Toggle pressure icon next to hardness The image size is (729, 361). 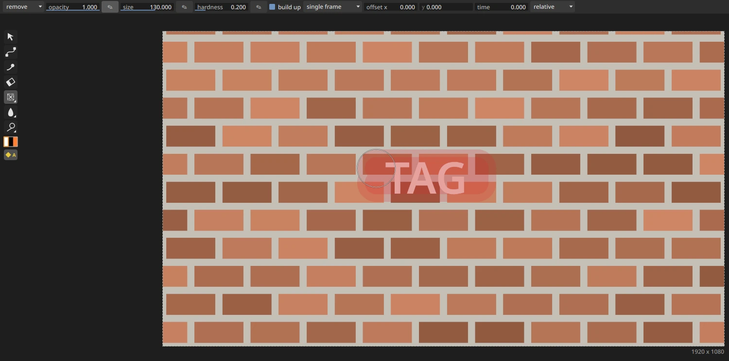(x=259, y=7)
